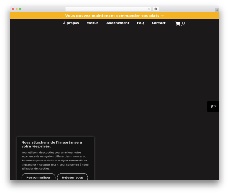Go to À propos page
This screenshot has width=229, height=194.
(x=71, y=23)
